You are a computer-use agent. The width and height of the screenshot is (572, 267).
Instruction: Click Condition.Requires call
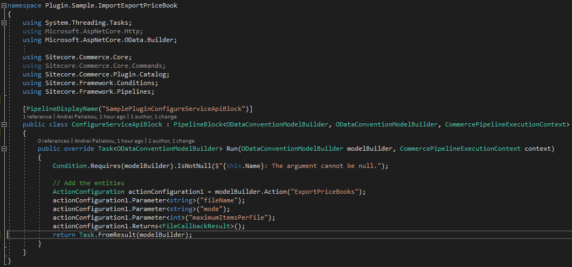[86, 166]
